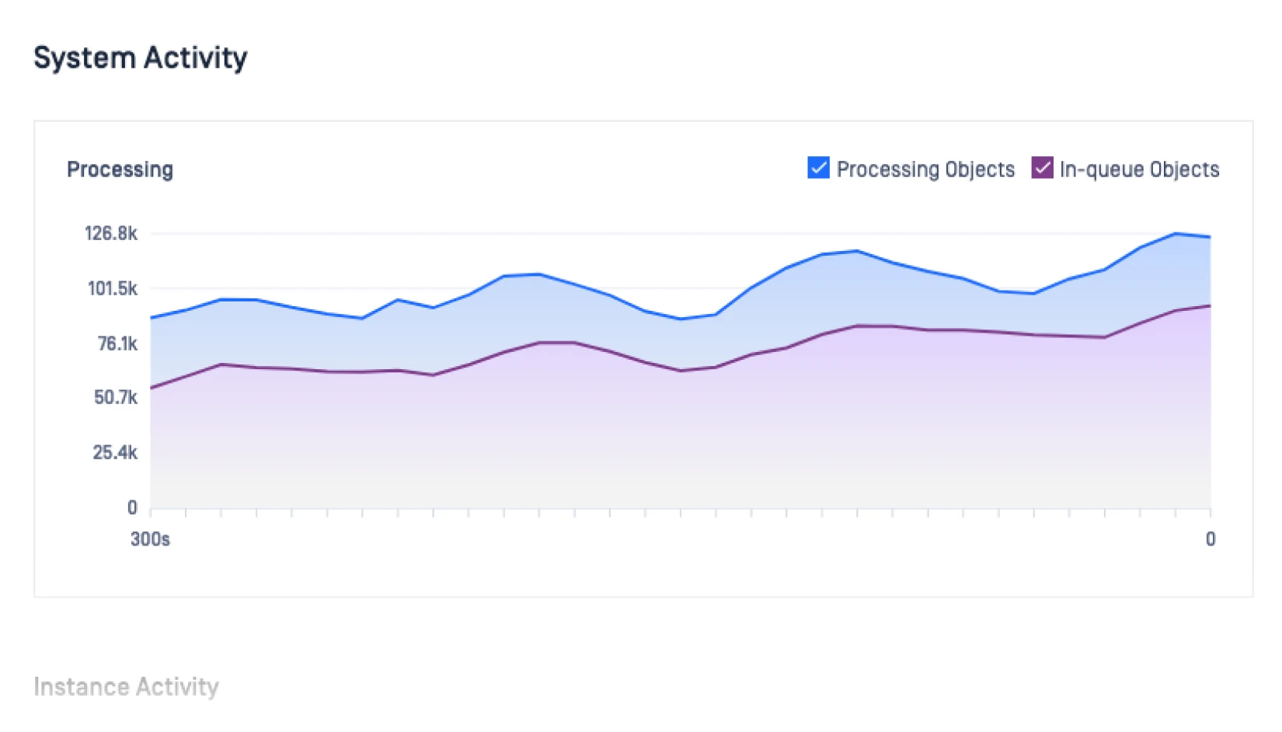1282x732 pixels.
Task: Click the 76.1k y-axis label
Action: (117, 343)
